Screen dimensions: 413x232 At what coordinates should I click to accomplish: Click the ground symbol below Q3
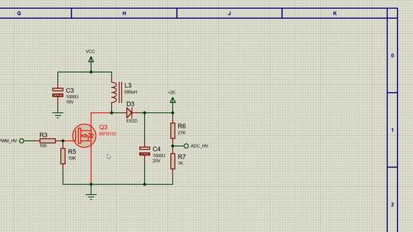click(91, 197)
